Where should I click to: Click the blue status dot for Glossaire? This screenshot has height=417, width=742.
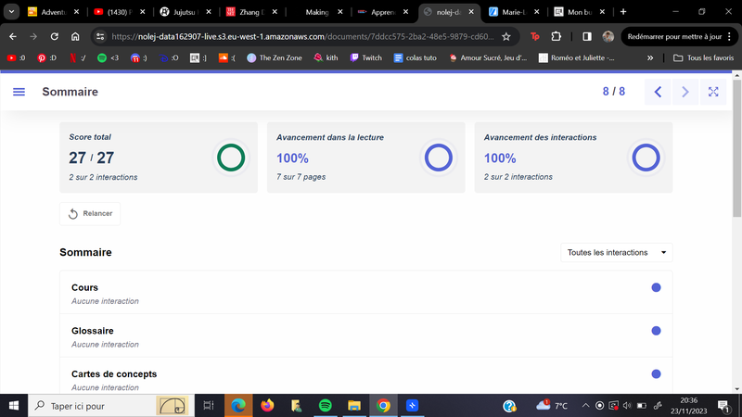tap(657, 331)
